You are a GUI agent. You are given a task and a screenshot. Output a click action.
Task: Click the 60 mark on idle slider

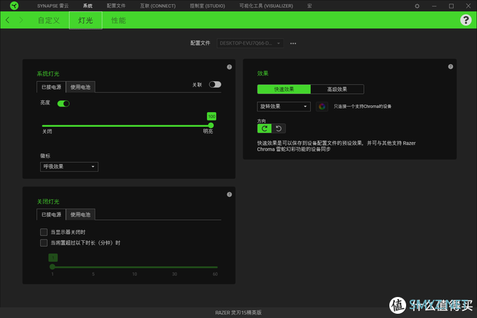[x=215, y=275]
